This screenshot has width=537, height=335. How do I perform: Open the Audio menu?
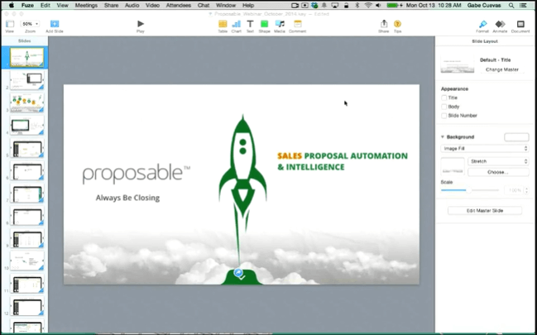tap(132, 5)
